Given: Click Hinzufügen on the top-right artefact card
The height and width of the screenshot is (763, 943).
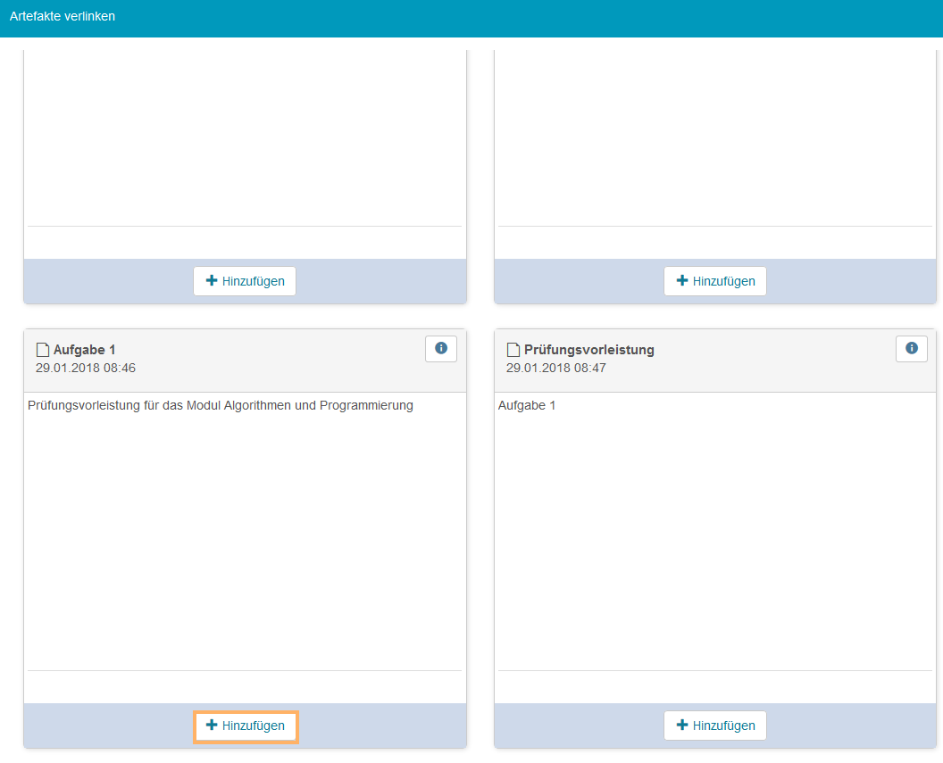Looking at the screenshot, I should pyautogui.click(x=715, y=281).
